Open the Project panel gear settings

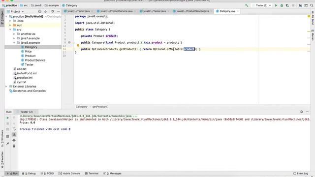(x=53, y=11)
